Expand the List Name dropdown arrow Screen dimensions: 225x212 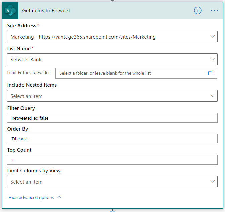point(212,59)
